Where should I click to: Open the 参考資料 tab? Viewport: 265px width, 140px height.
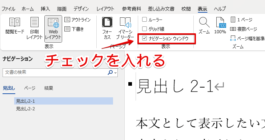pyautogui.click(x=132, y=9)
